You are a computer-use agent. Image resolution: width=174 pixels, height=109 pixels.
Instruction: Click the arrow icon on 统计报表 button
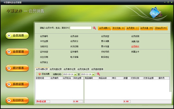[x=9, y=68]
